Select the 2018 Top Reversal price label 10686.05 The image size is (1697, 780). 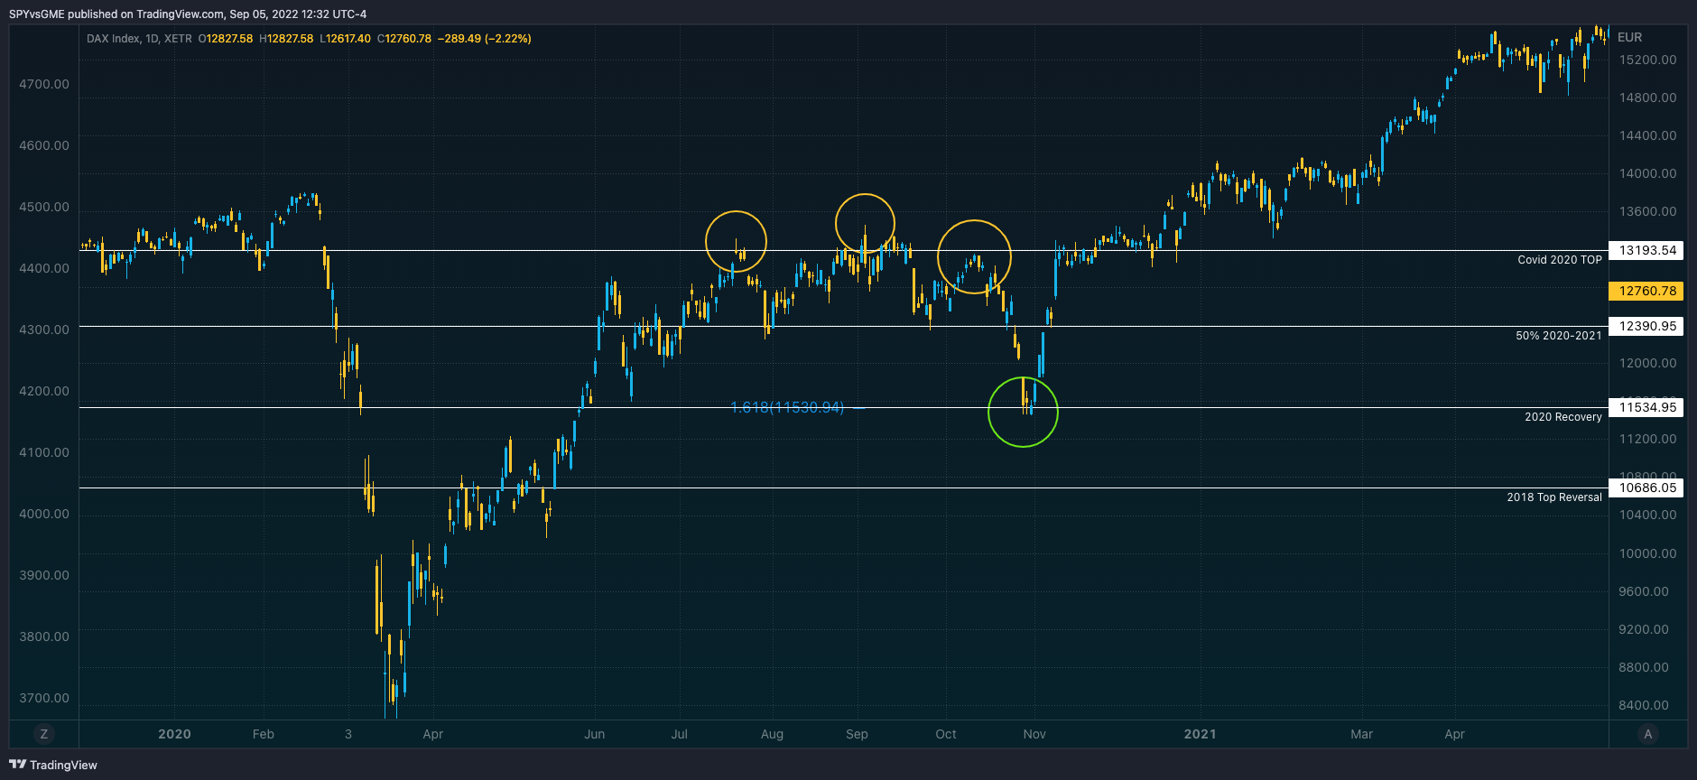(1647, 487)
